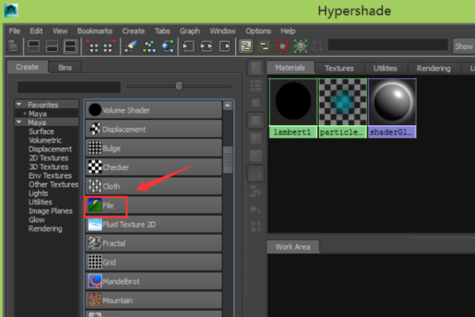Select the Env Textures category
Image resolution: width=475 pixels, height=317 pixels.
(x=50, y=175)
